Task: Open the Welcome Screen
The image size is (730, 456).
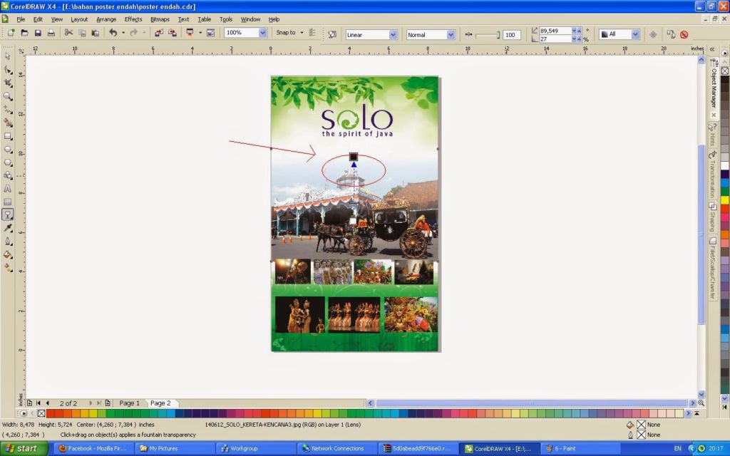Action: pyautogui.click(x=211, y=33)
